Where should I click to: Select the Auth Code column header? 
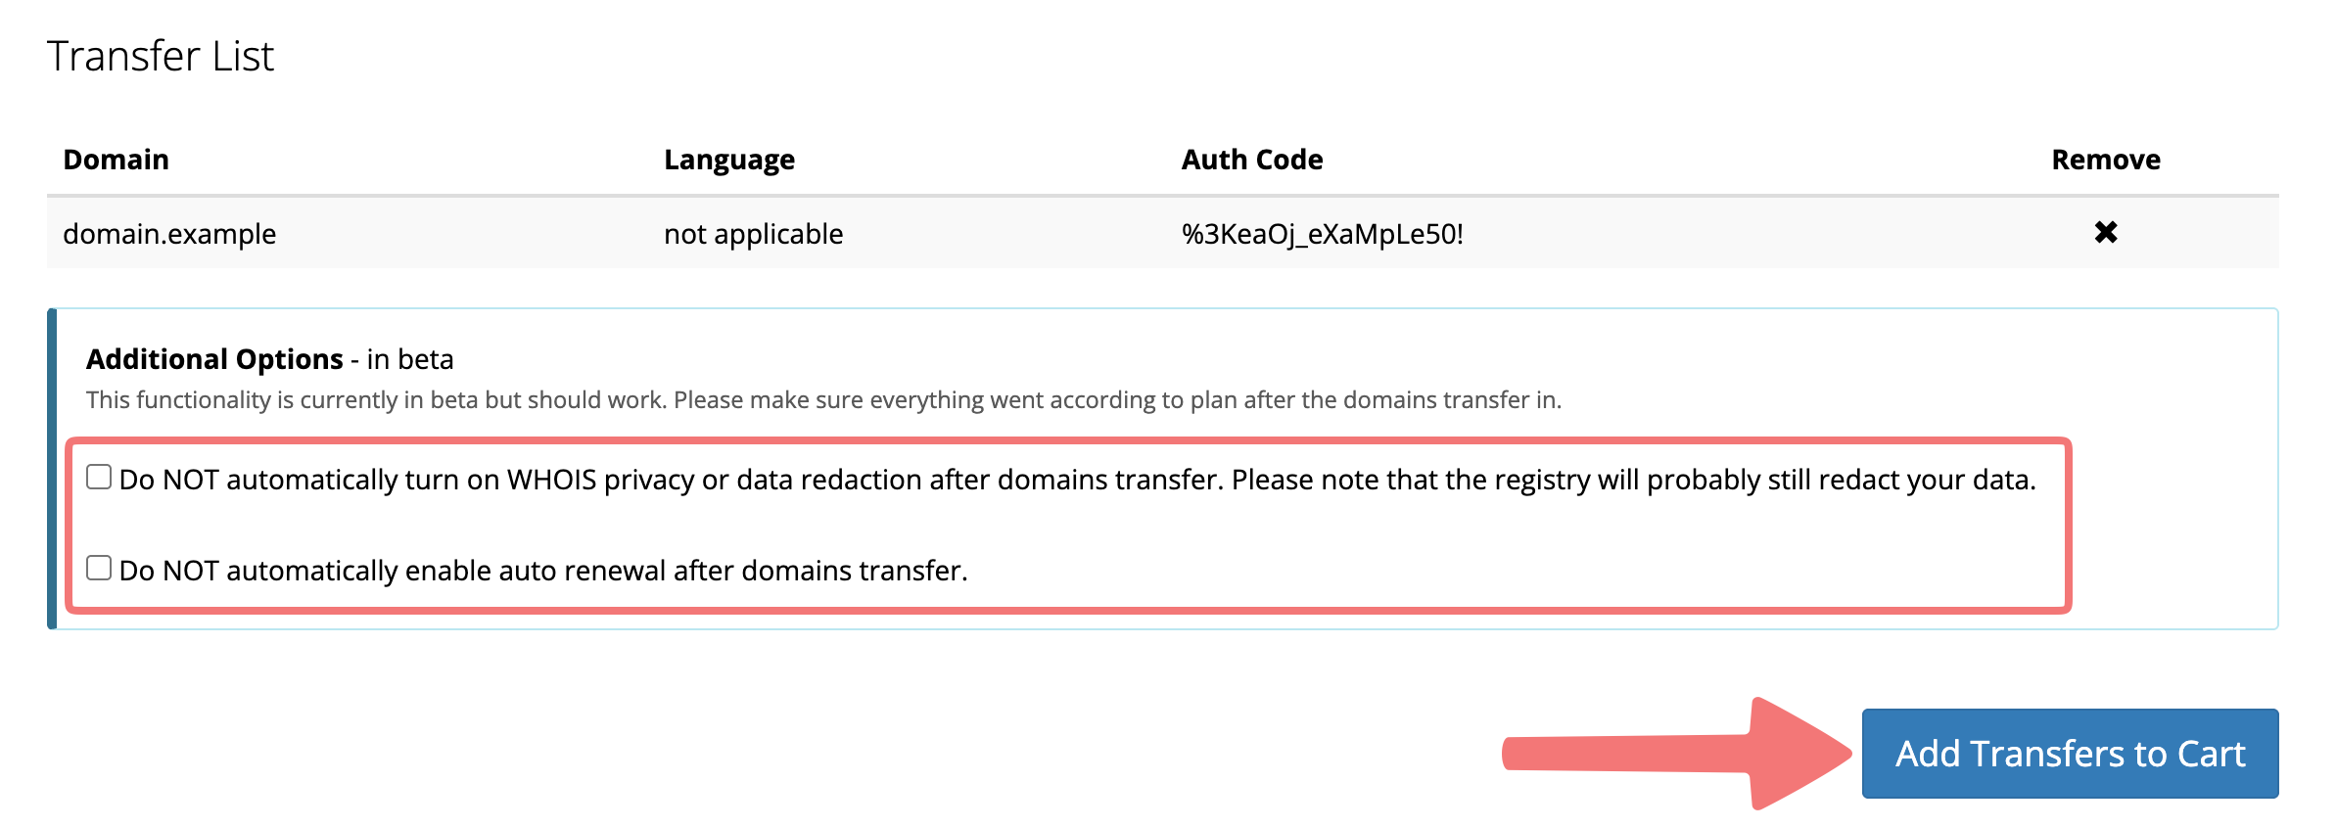click(x=1251, y=160)
